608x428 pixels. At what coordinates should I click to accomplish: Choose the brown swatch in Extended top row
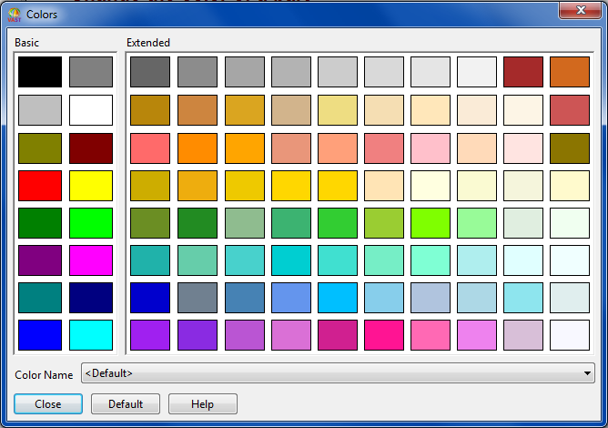[524, 72]
